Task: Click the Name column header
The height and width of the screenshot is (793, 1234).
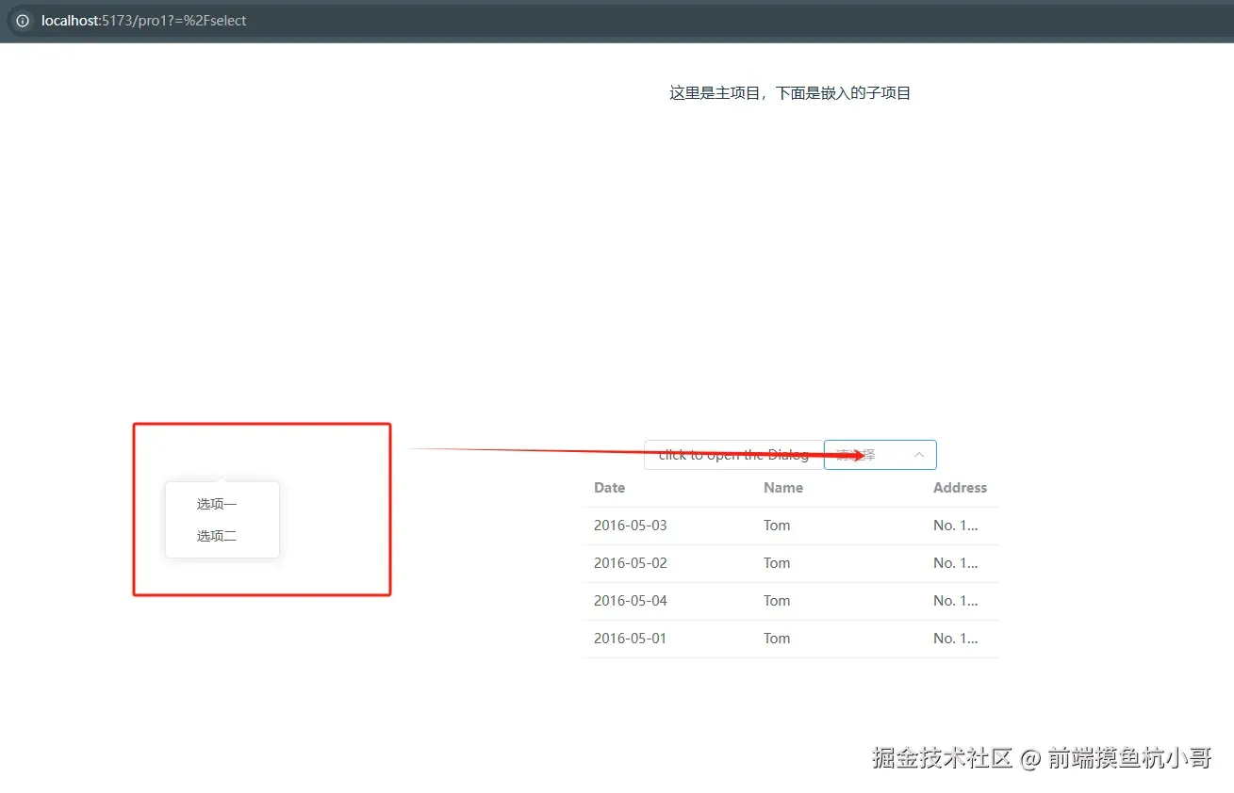Action: [x=783, y=488]
